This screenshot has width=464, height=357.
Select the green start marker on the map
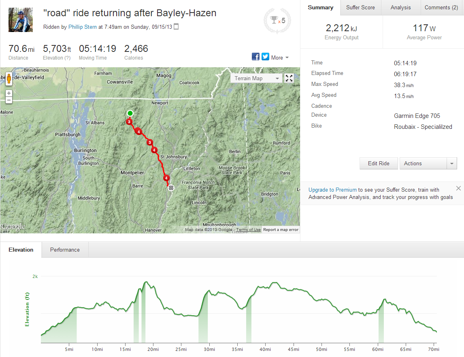pos(130,113)
